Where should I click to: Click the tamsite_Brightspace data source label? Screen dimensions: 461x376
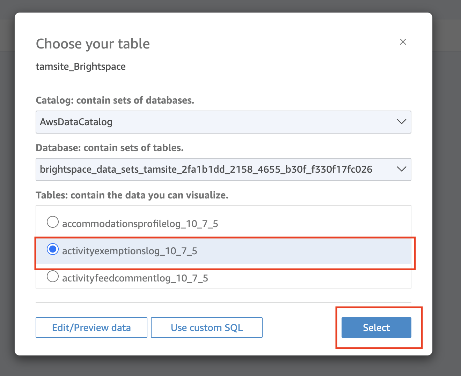[80, 66]
